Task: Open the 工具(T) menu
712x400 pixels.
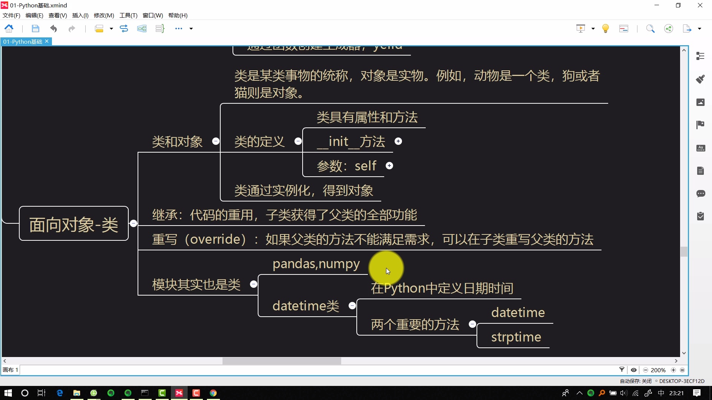Action: [128, 15]
